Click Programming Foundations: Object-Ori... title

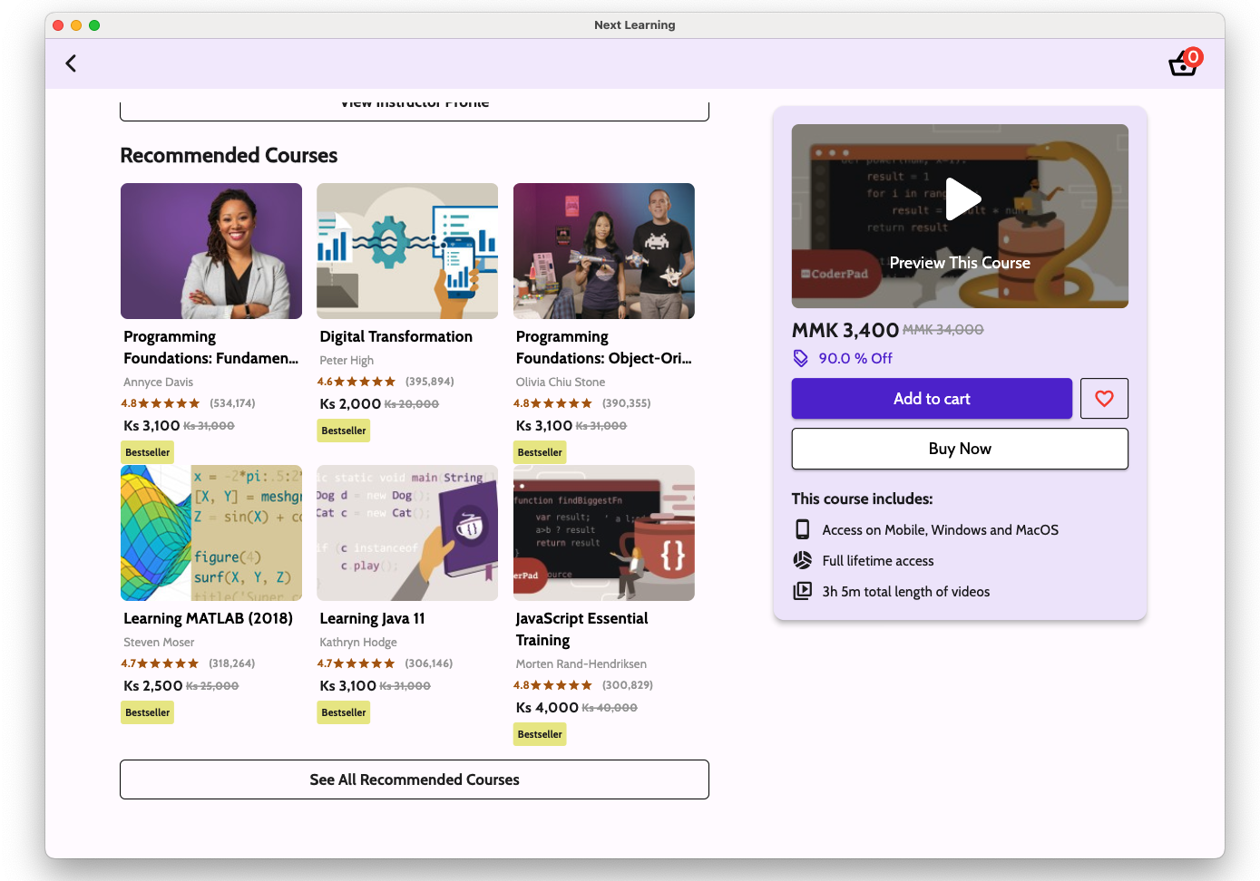pyautogui.click(x=603, y=347)
